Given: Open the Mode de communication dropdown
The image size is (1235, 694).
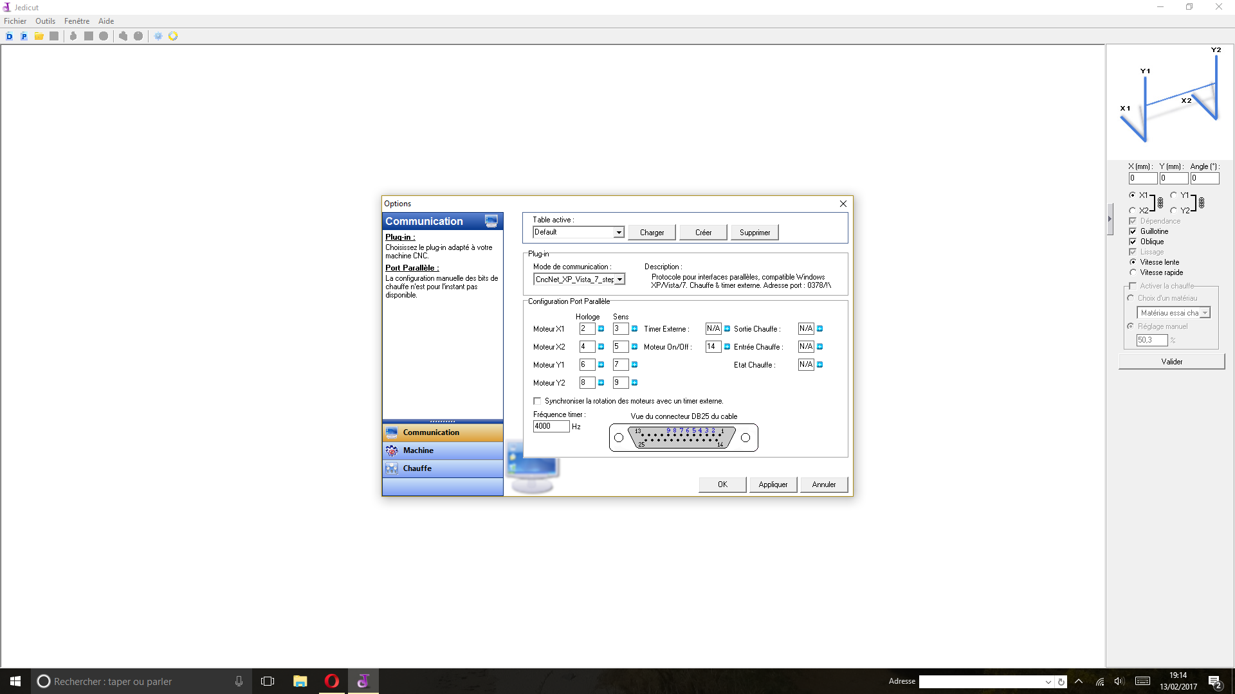Looking at the screenshot, I should (619, 280).
